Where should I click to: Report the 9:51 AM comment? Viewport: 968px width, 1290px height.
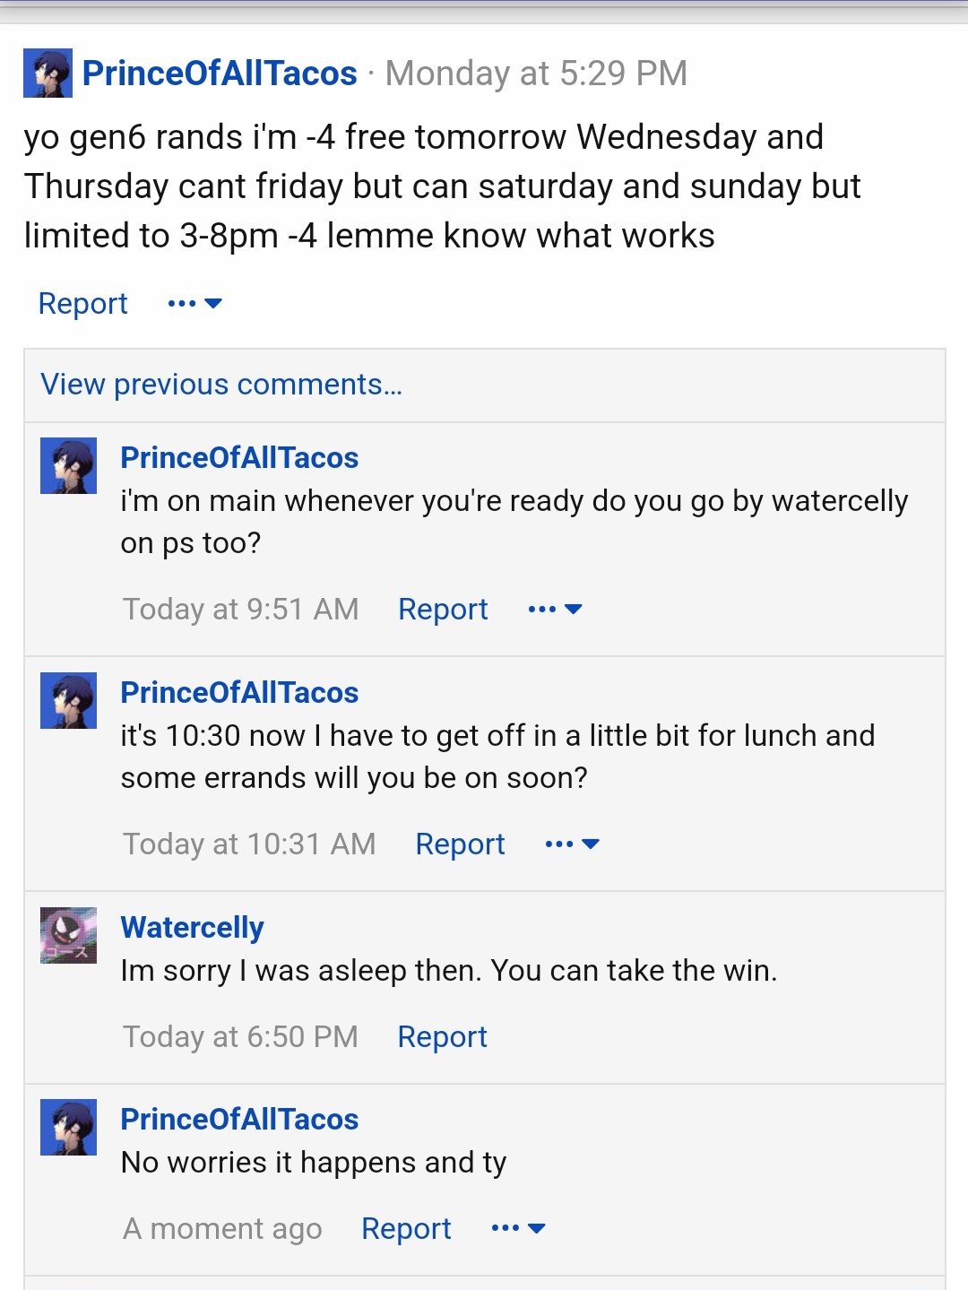(443, 610)
